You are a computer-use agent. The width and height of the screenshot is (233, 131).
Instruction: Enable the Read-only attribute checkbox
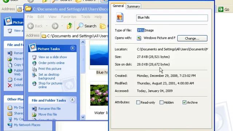pyautogui.click(x=138, y=102)
